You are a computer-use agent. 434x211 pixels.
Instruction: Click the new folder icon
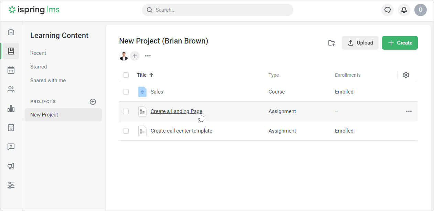point(331,43)
